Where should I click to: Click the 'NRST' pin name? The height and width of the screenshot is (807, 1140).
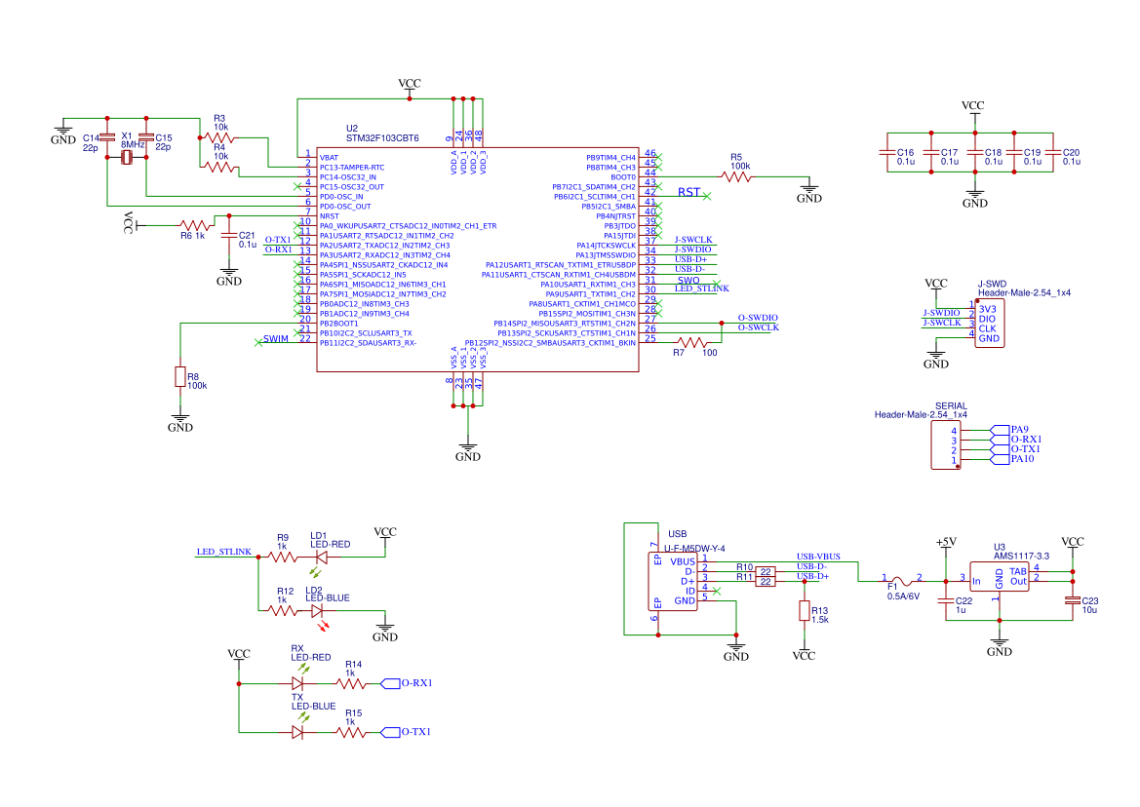click(330, 216)
